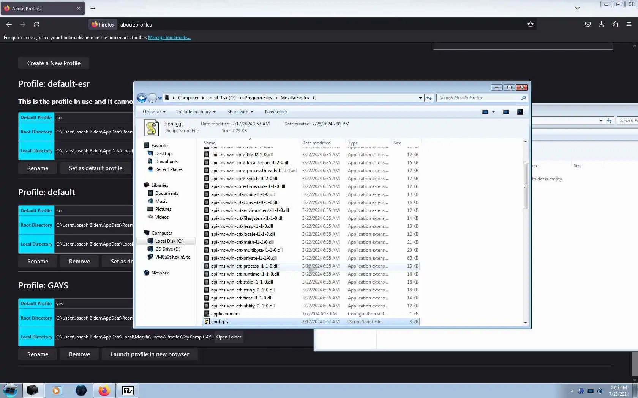The image size is (638, 398).
Task: Open the media player taskbar icon
Action: click(56, 390)
